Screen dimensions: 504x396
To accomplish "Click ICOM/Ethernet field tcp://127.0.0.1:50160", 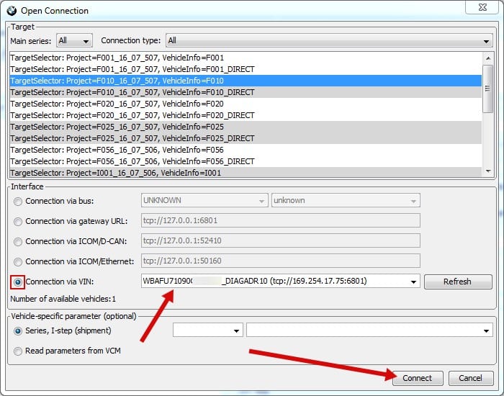I will coord(281,261).
